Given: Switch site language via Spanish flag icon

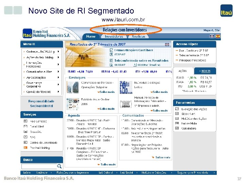Looking at the screenshot, I should pos(218,36).
